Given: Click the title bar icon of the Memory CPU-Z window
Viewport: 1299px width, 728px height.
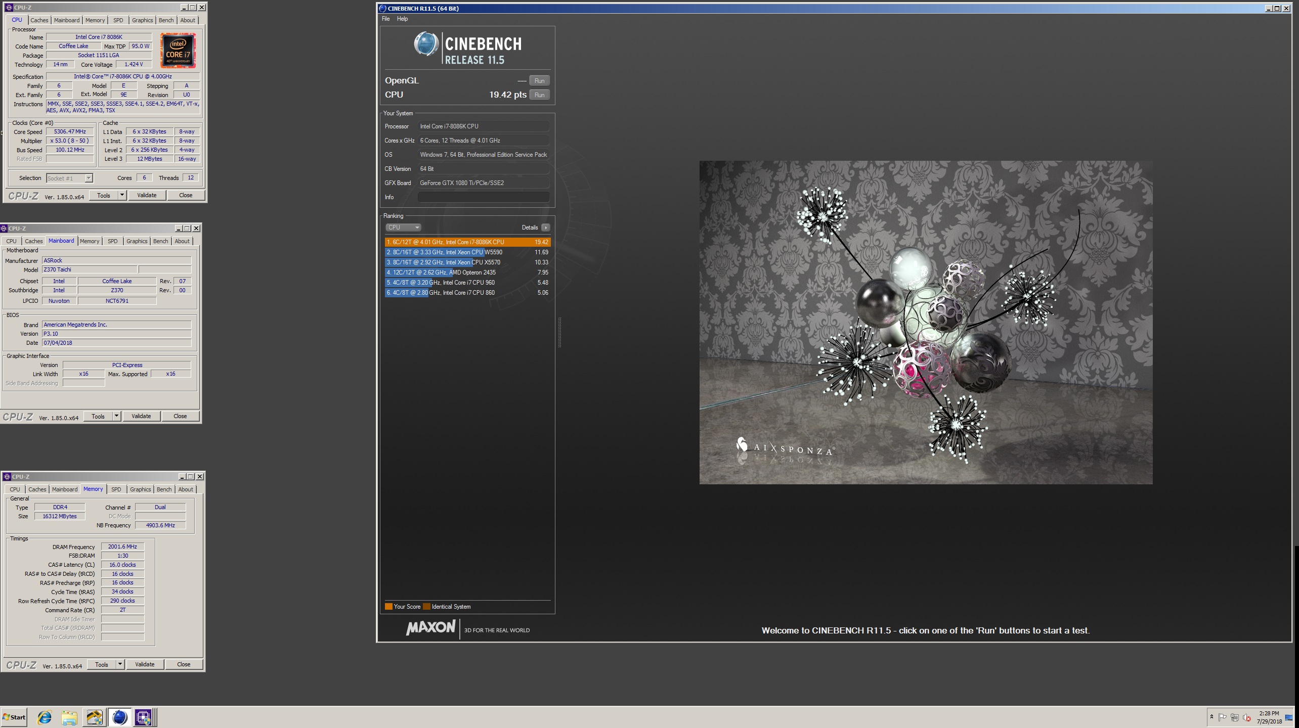Looking at the screenshot, I should 7,477.
